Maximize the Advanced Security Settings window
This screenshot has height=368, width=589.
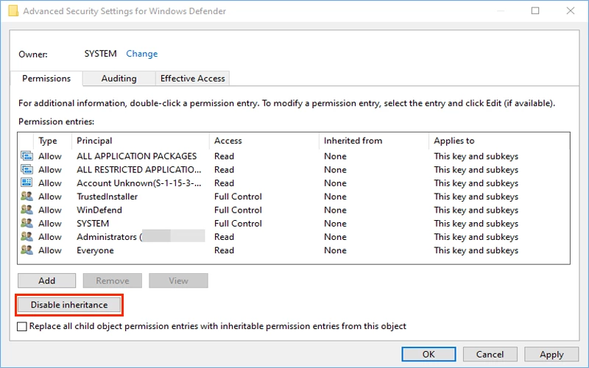[535, 11]
